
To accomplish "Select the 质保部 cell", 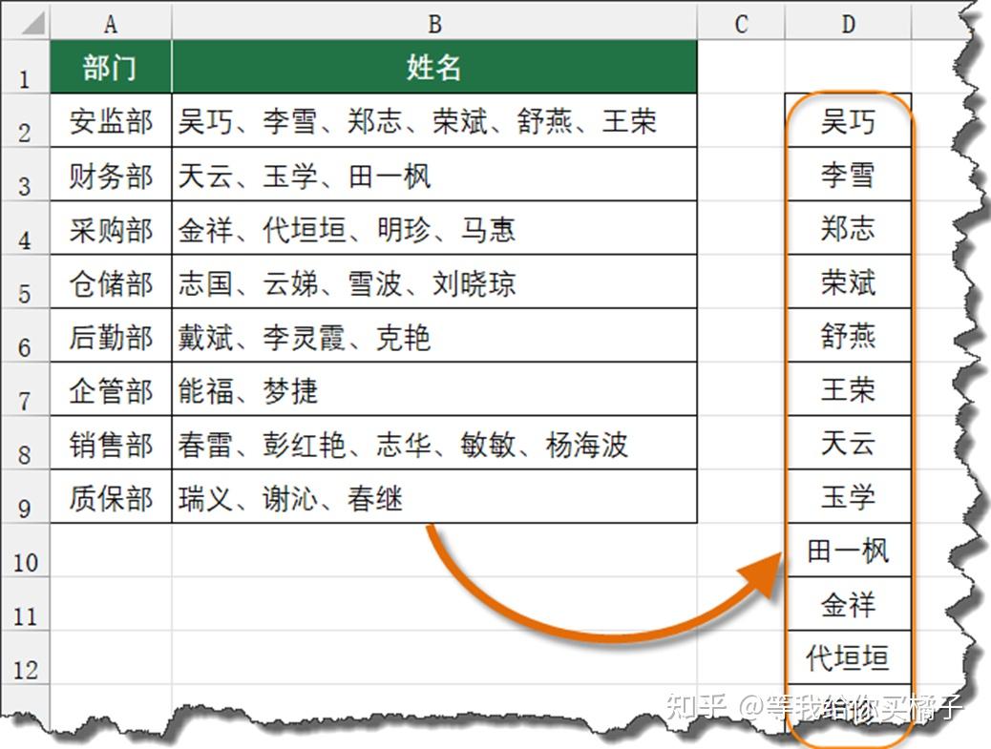I will coord(111,496).
